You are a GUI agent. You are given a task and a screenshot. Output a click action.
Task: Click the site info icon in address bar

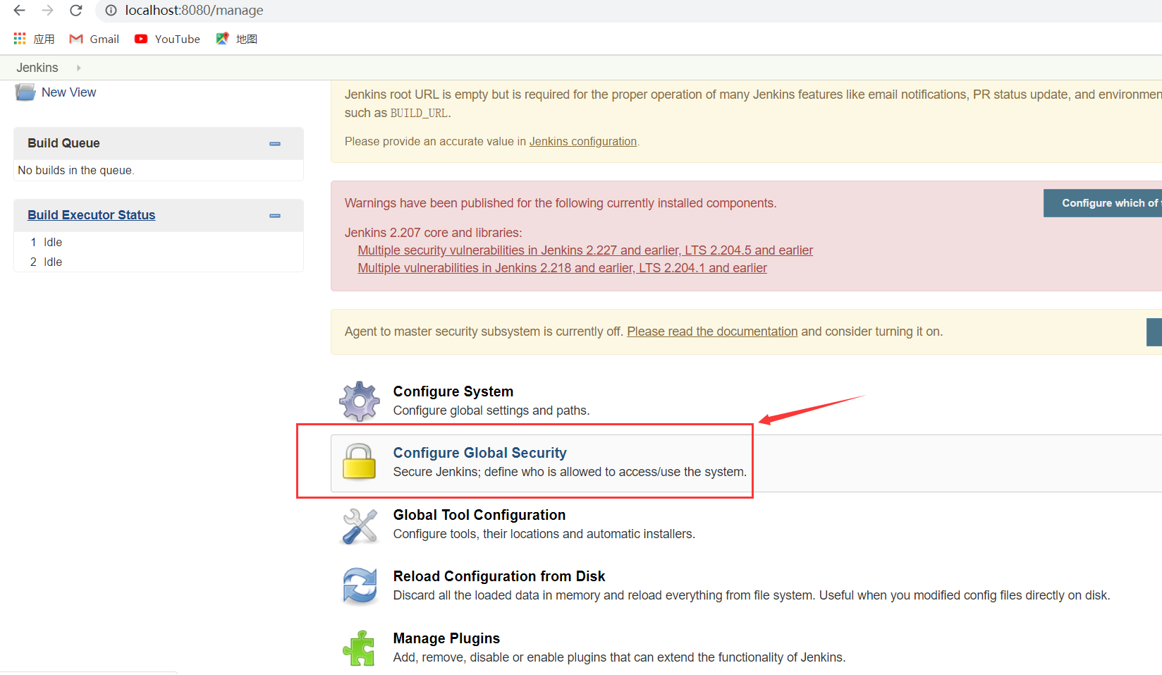(x=111, y=11)
